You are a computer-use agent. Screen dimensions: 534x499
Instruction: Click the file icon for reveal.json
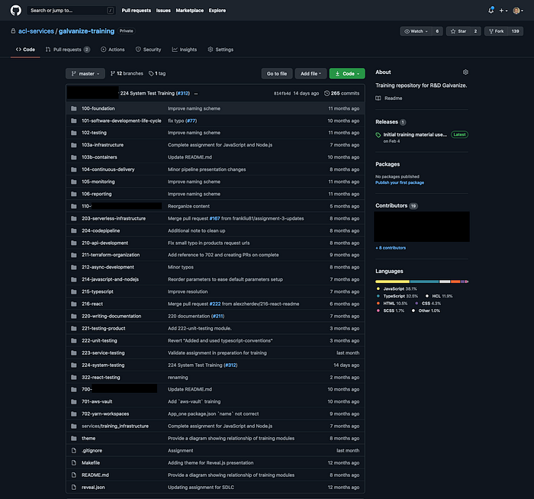73,488
